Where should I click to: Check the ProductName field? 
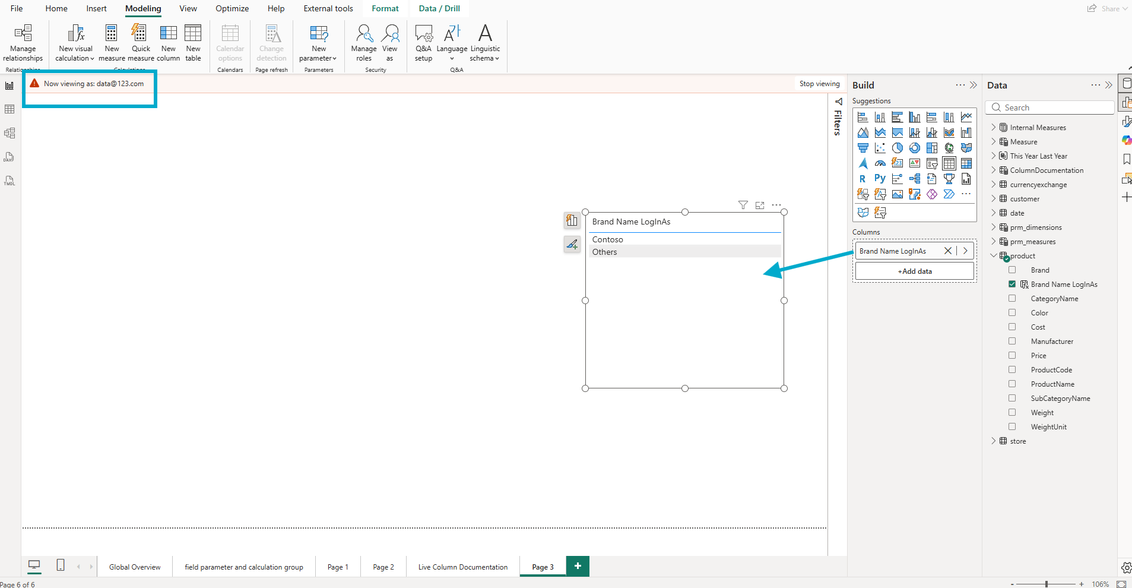coord(1012,384)
